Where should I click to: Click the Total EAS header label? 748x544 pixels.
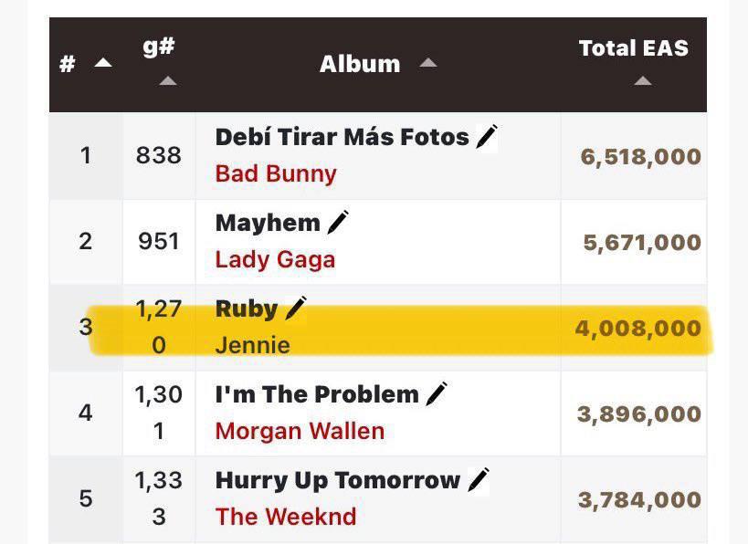point(634,48)
